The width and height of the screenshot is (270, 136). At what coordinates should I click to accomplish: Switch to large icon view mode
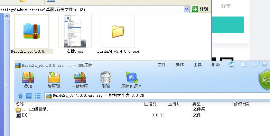pos(29,96)
